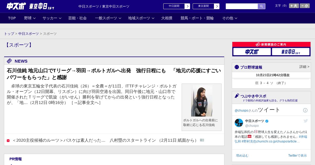The image size is (315, 165).
Task: Expand the 一般スポーツ dropdown chevron
Action: [x=120, y=18]
